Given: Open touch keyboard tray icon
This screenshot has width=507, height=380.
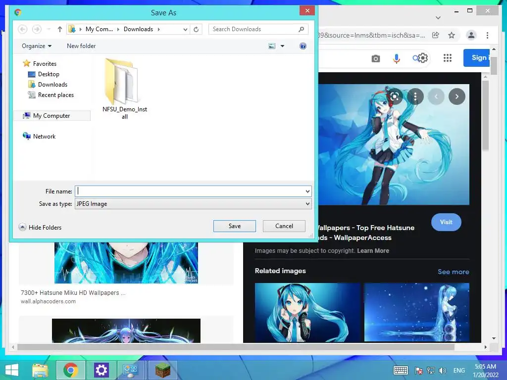Looking at the screenshot, I should click(401, 370).
